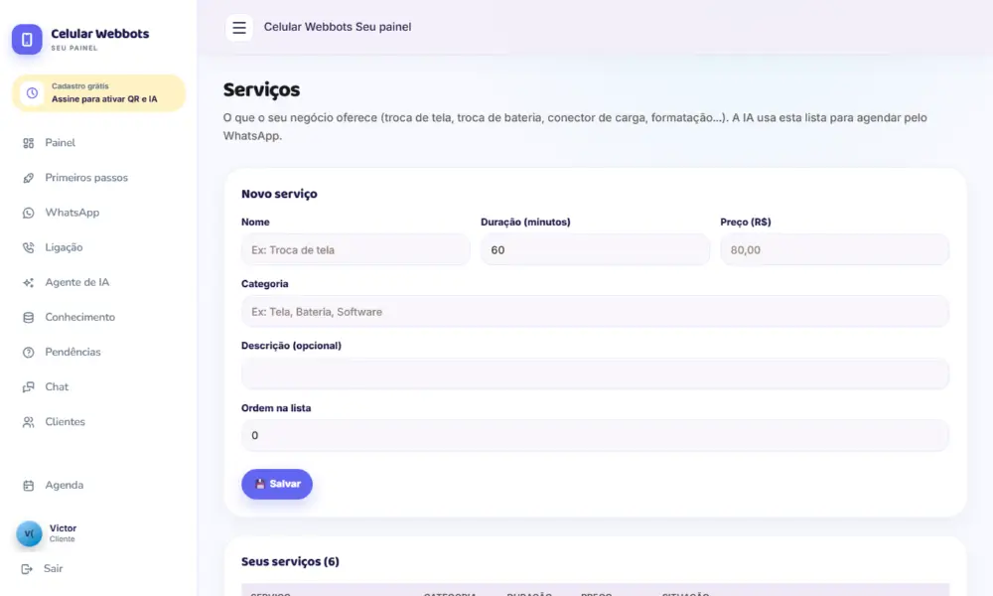Click the Painel dashboard icon
This screenshot has height=596, width=993.
29,143
